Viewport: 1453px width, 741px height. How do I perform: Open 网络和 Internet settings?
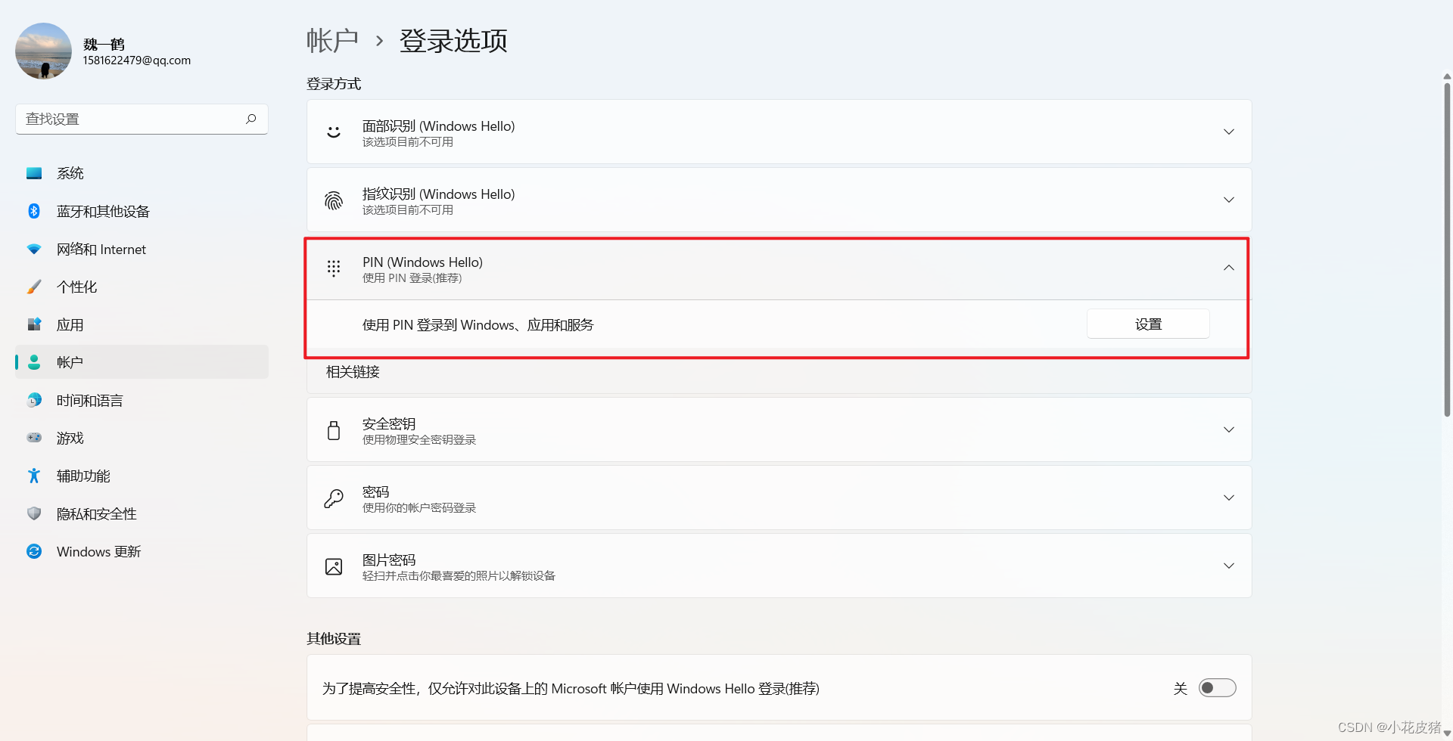coord(142,249)
